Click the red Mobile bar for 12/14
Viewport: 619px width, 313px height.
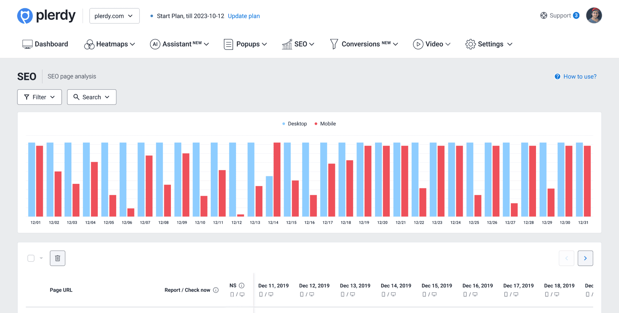(x=277, y=179)
